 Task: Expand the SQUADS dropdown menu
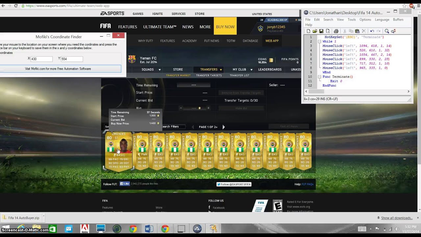[160, 69]
